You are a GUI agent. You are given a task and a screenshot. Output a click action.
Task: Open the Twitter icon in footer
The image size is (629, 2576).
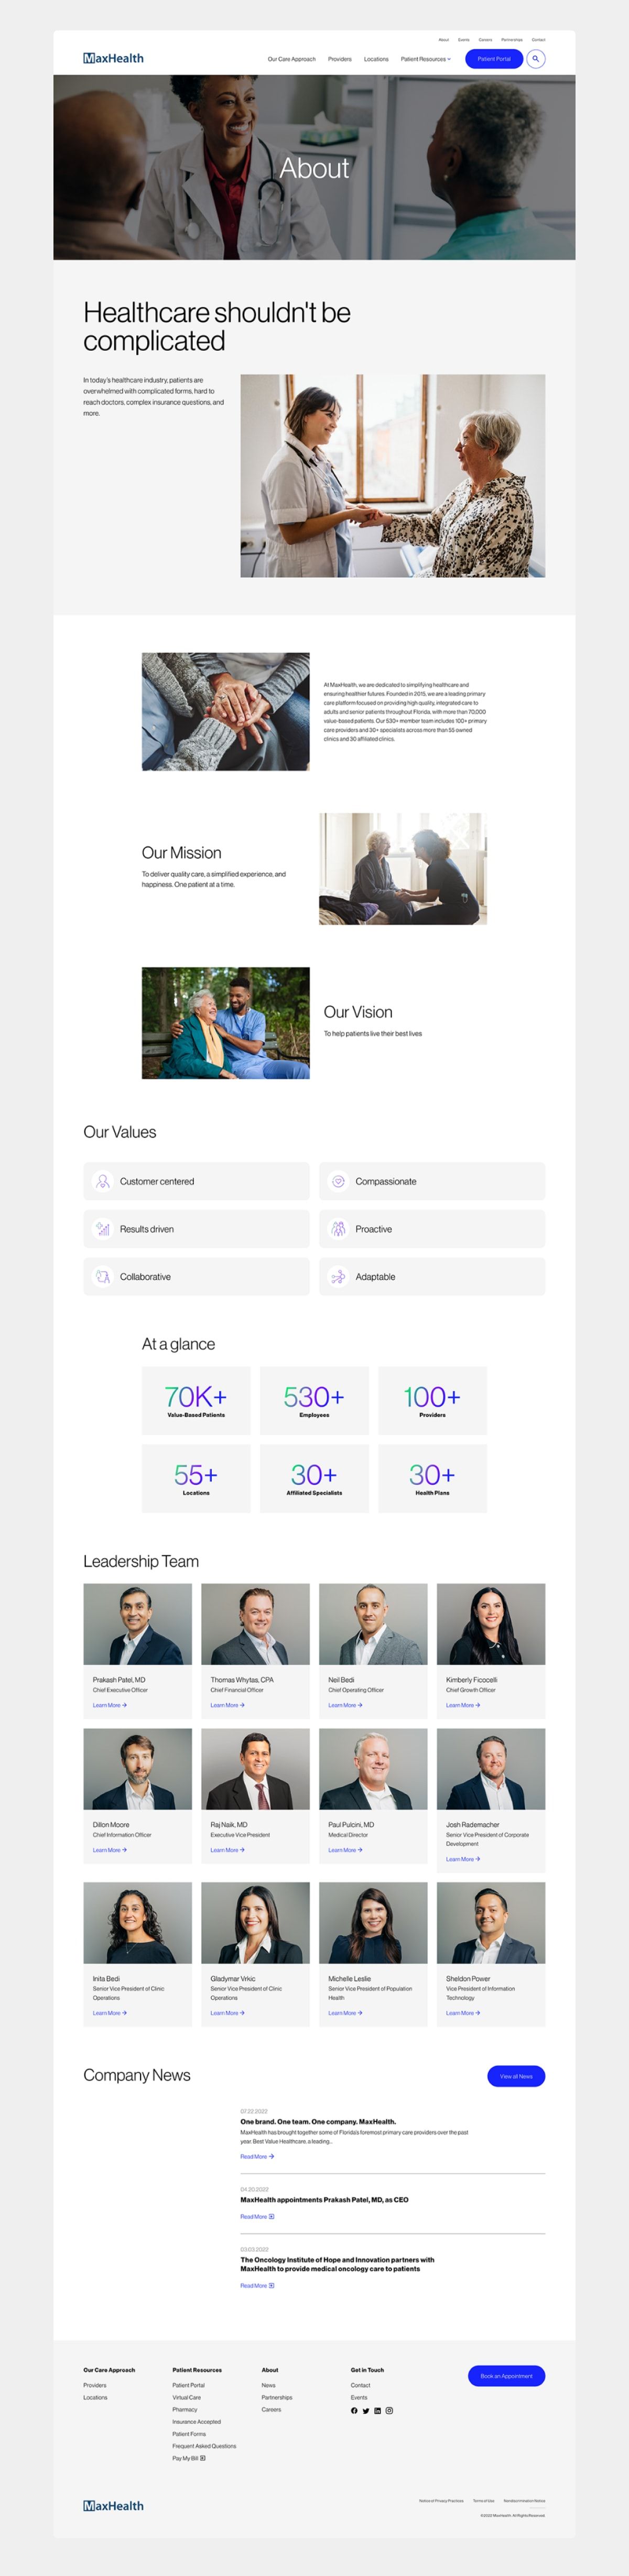tap(366, 2410)
